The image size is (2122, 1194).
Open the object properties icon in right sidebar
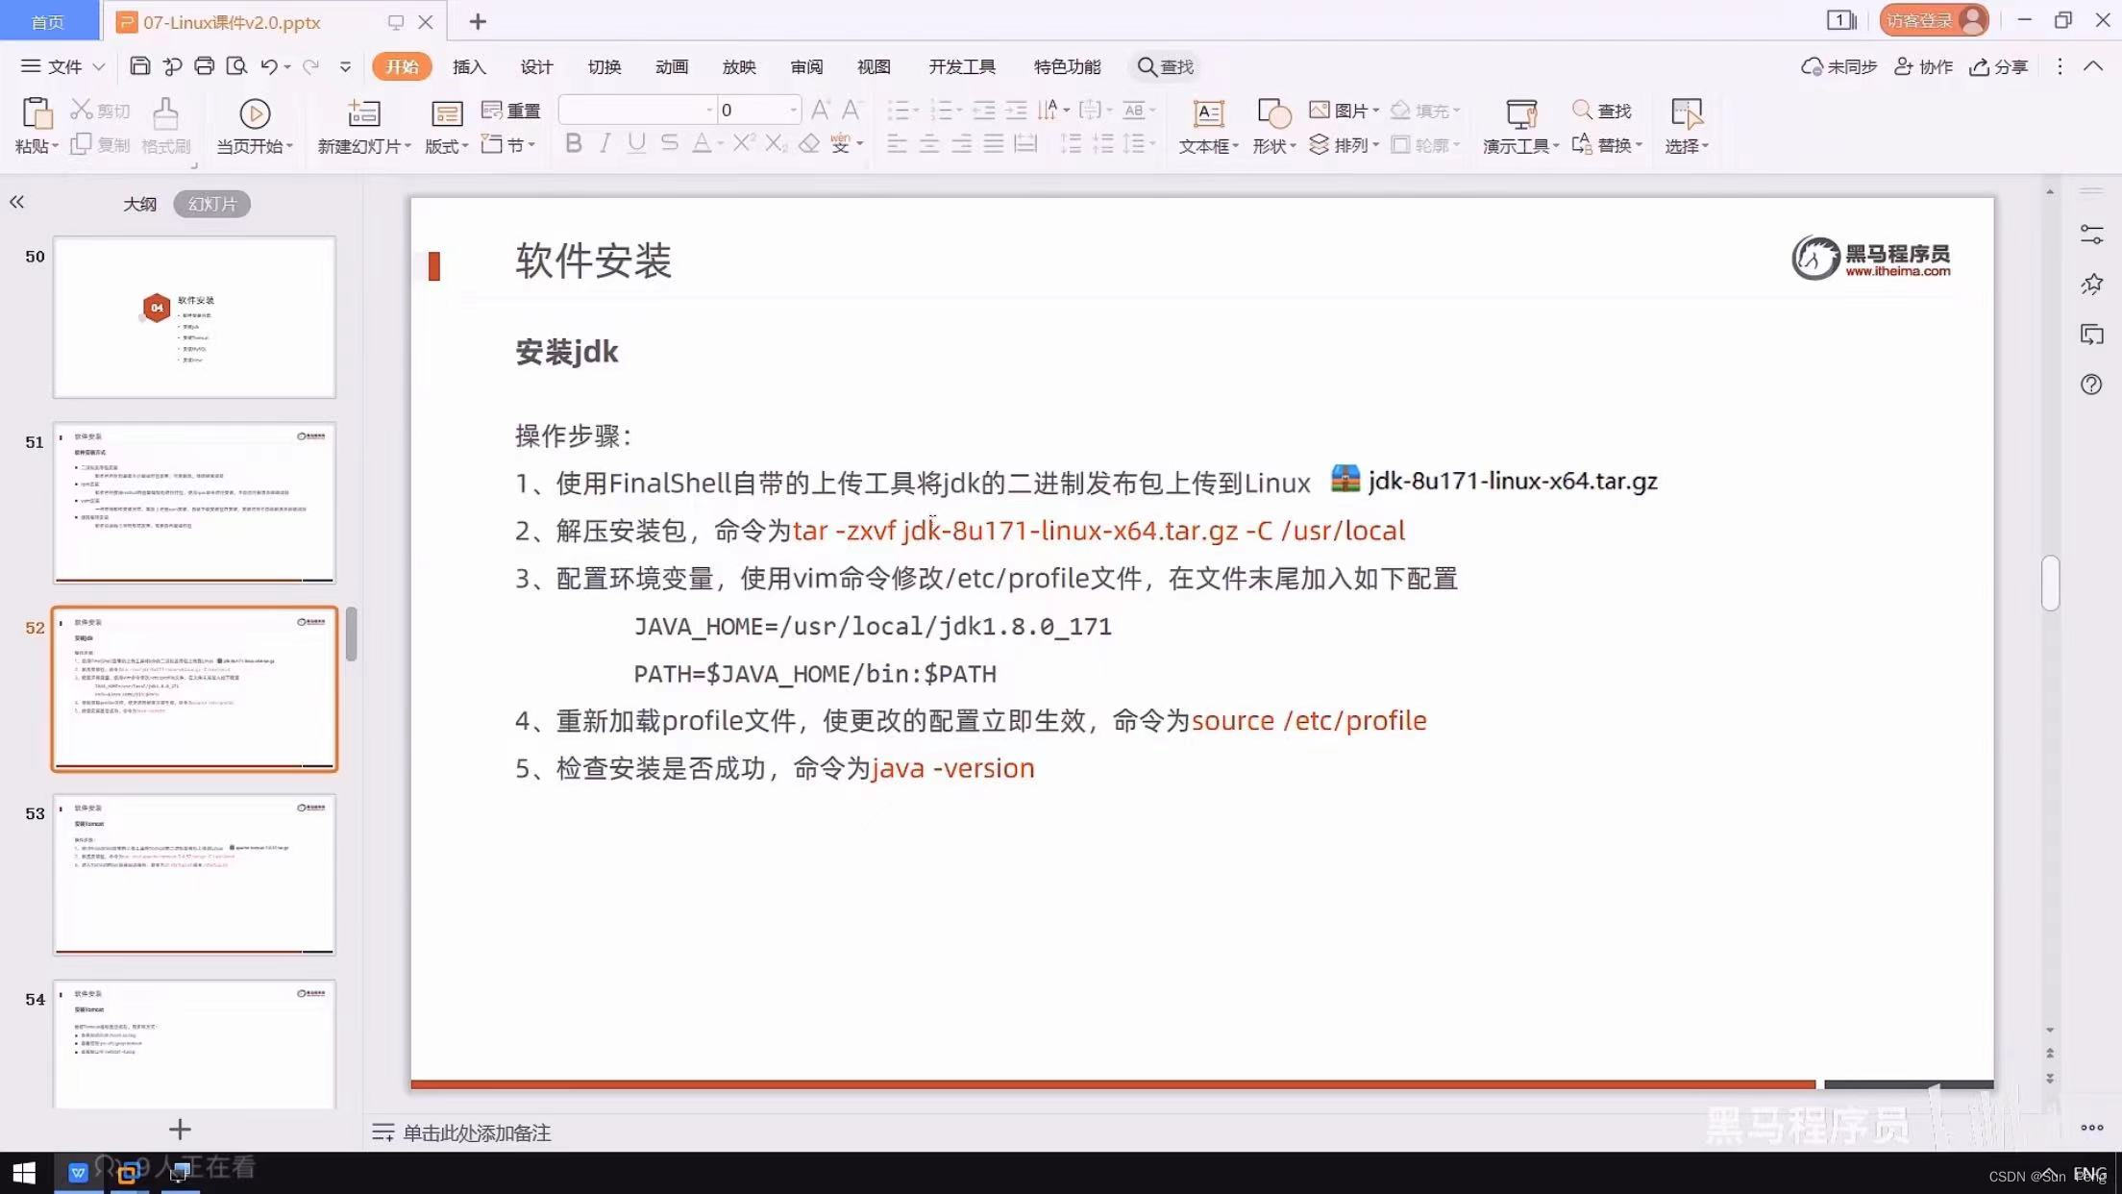[x=2091, y=235]
